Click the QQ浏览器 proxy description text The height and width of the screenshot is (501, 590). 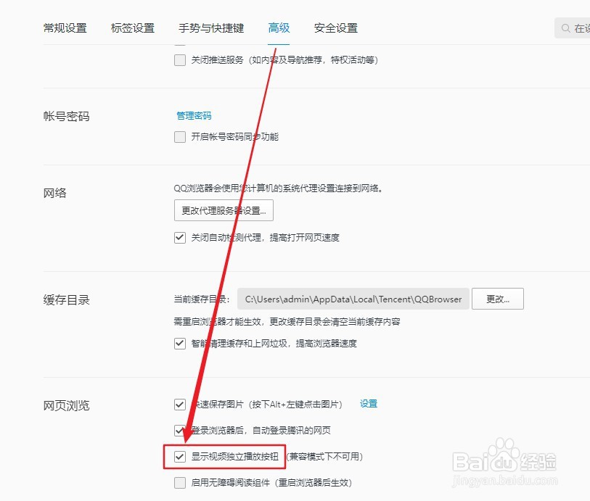pos(279,188)
